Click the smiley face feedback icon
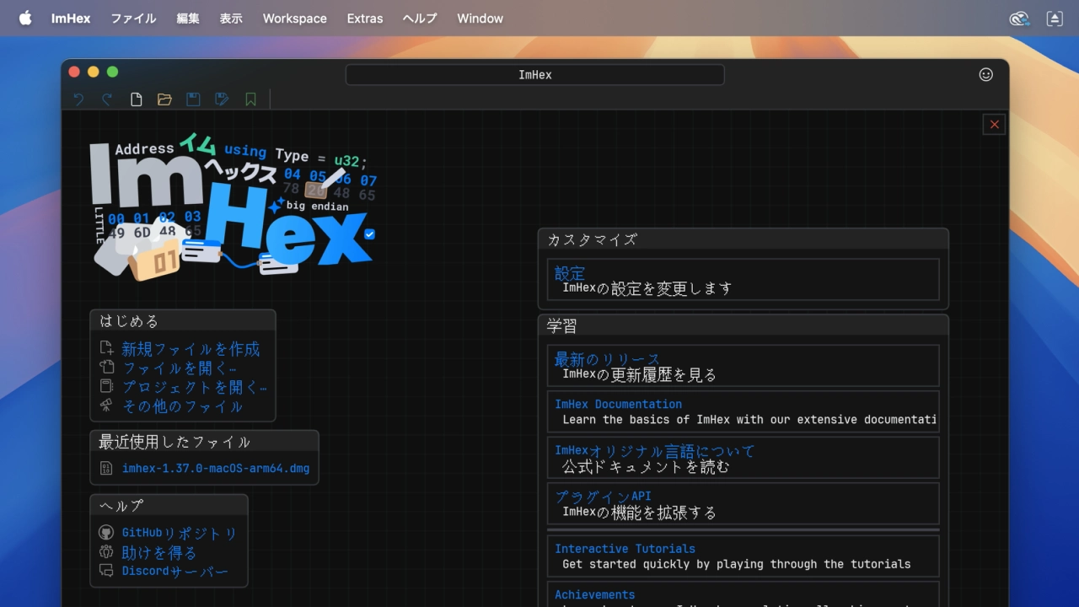The width and height of the screenshot is (1079, 607). tap(985, 74)
